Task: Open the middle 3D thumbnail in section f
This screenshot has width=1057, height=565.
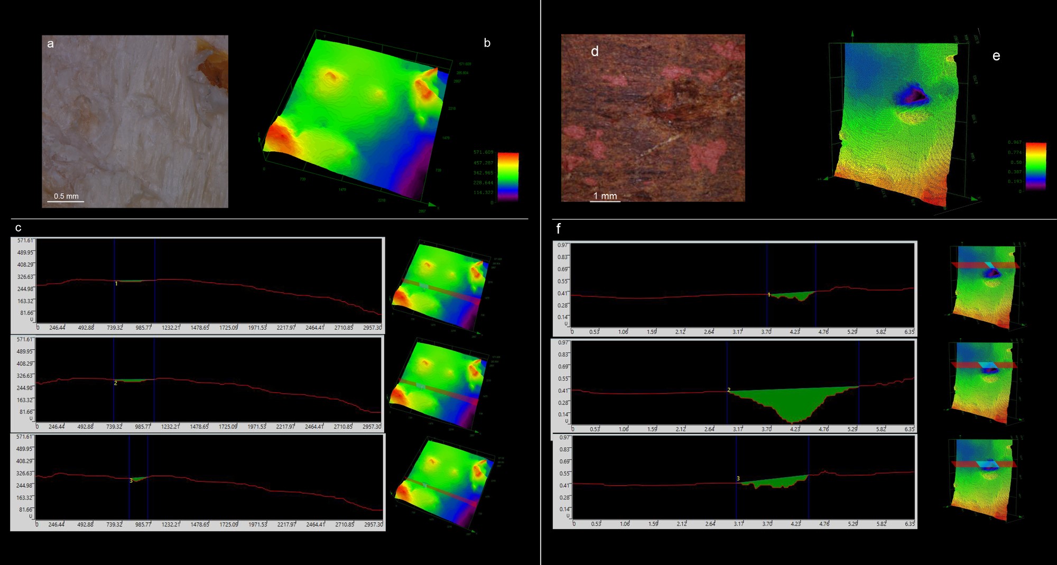Action: point(984,382)
